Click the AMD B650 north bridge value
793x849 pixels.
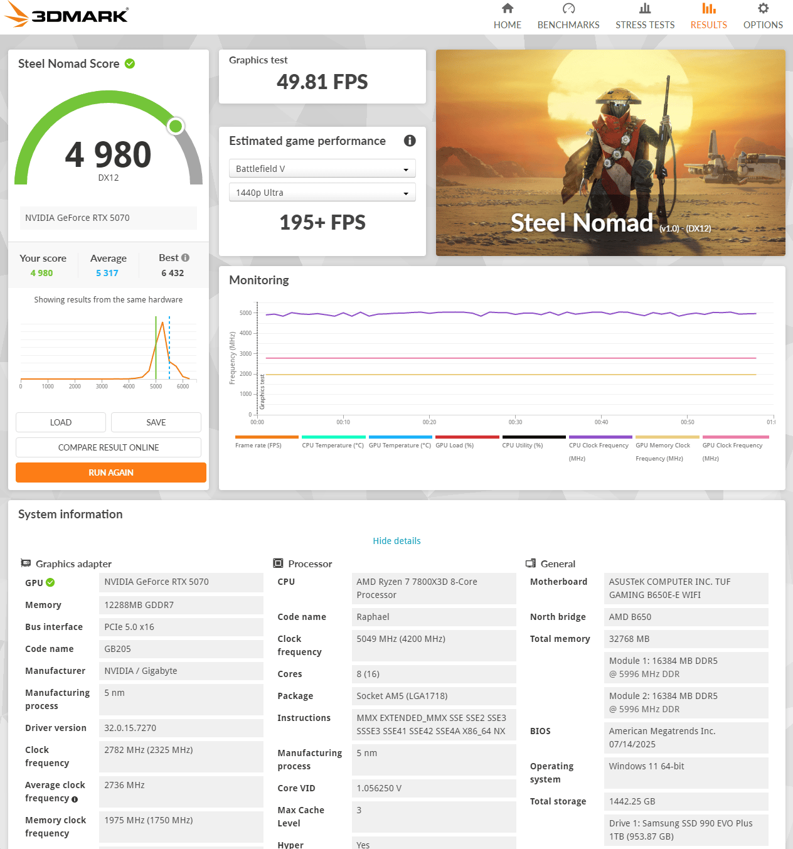pos(686,617)
